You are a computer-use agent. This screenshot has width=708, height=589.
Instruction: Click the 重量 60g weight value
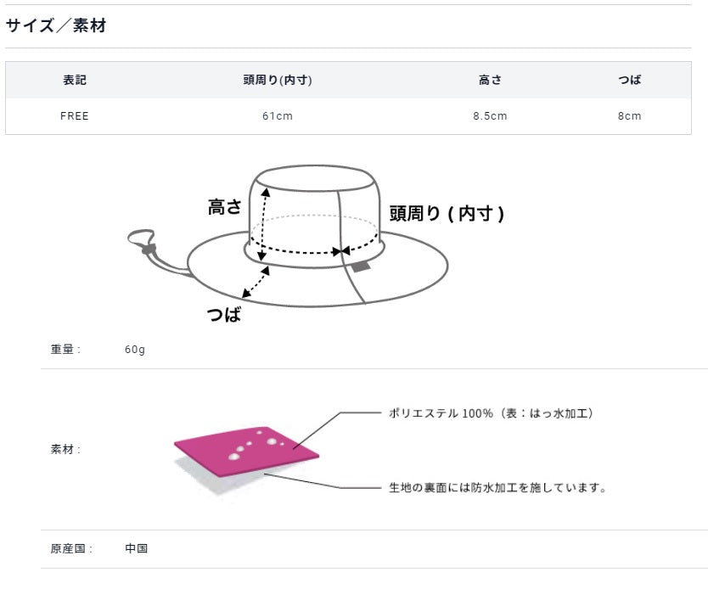click(x=135, y=350)
